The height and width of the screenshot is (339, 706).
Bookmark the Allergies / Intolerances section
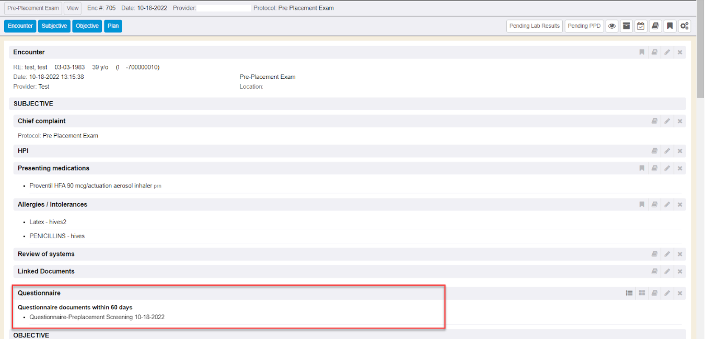point(642,205)
